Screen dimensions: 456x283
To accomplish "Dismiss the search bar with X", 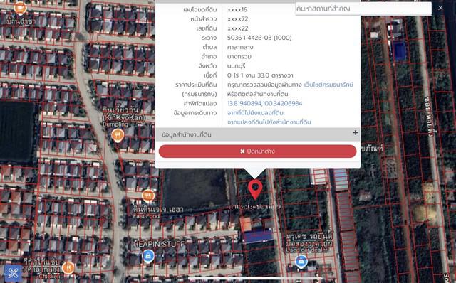I will (x=440, y=8).
